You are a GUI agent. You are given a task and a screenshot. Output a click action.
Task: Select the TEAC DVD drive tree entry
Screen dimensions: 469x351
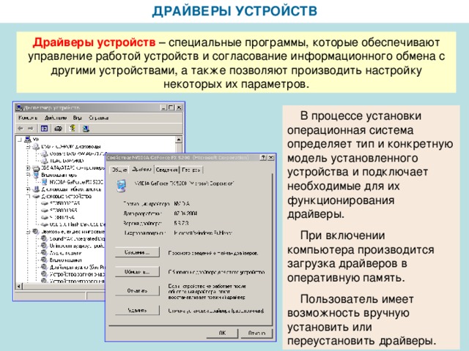[x=67, y=161]
